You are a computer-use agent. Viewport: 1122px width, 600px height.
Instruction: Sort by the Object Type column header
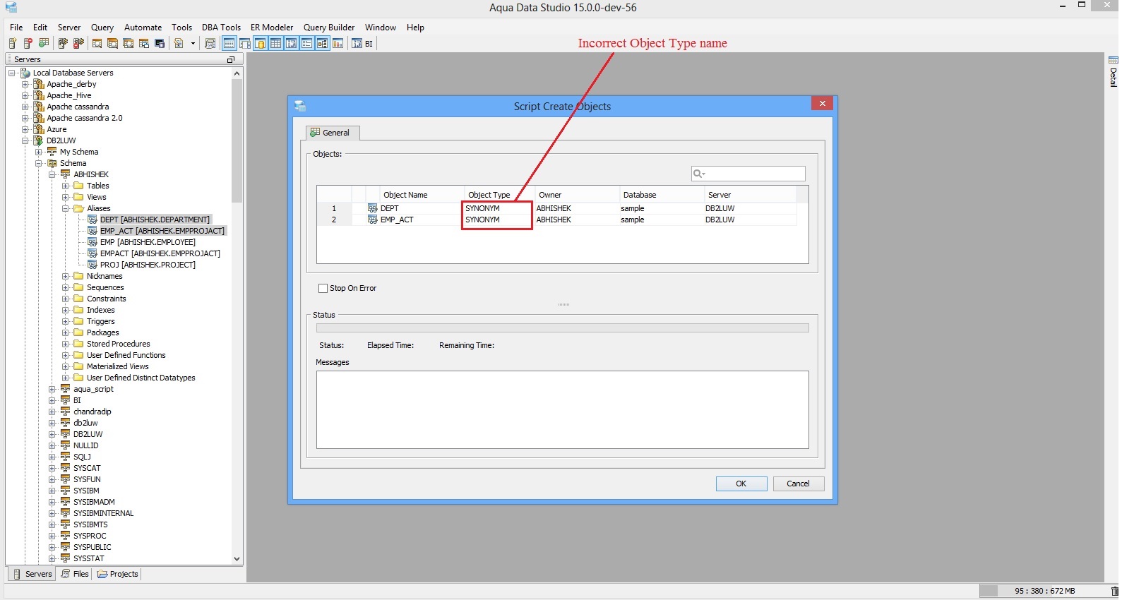tap(499, 195)
